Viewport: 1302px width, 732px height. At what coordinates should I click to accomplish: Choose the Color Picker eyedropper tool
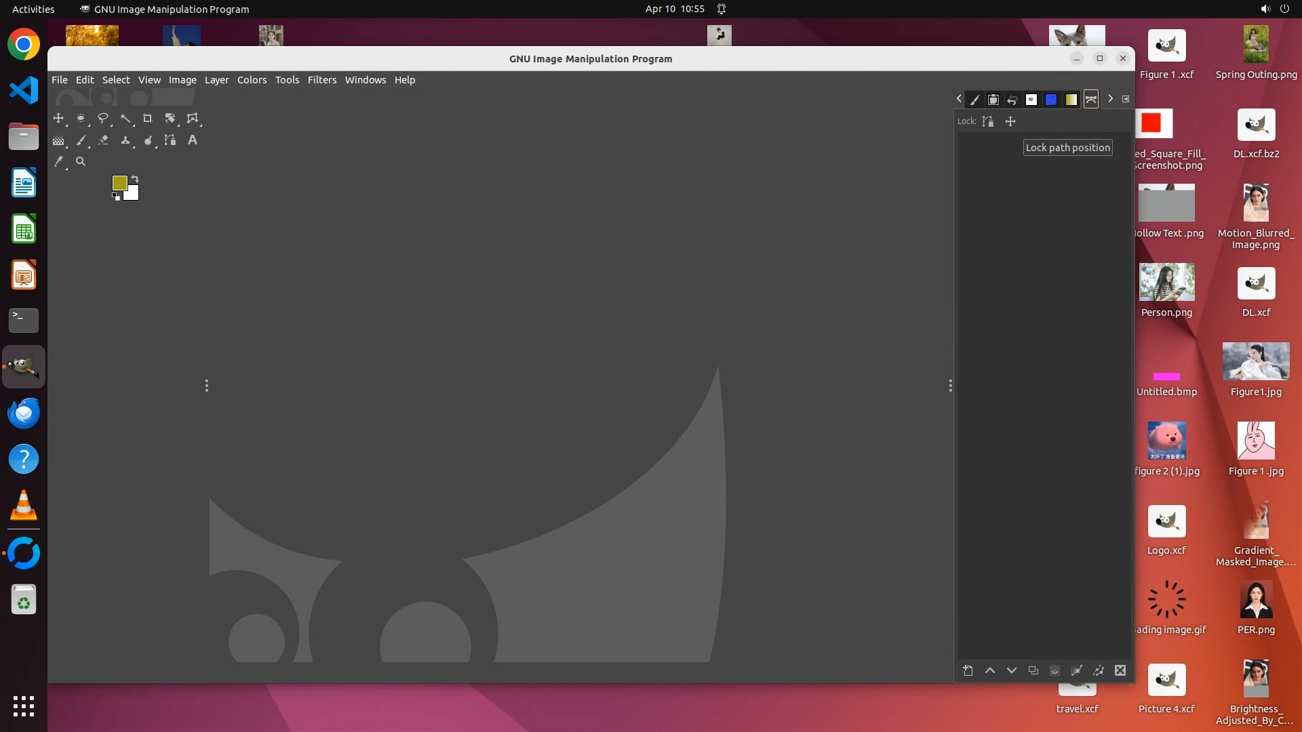[59, 162]
